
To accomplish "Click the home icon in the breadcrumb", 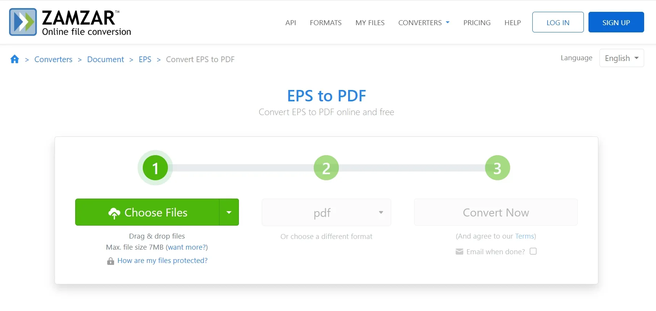I will coord(15,59).
